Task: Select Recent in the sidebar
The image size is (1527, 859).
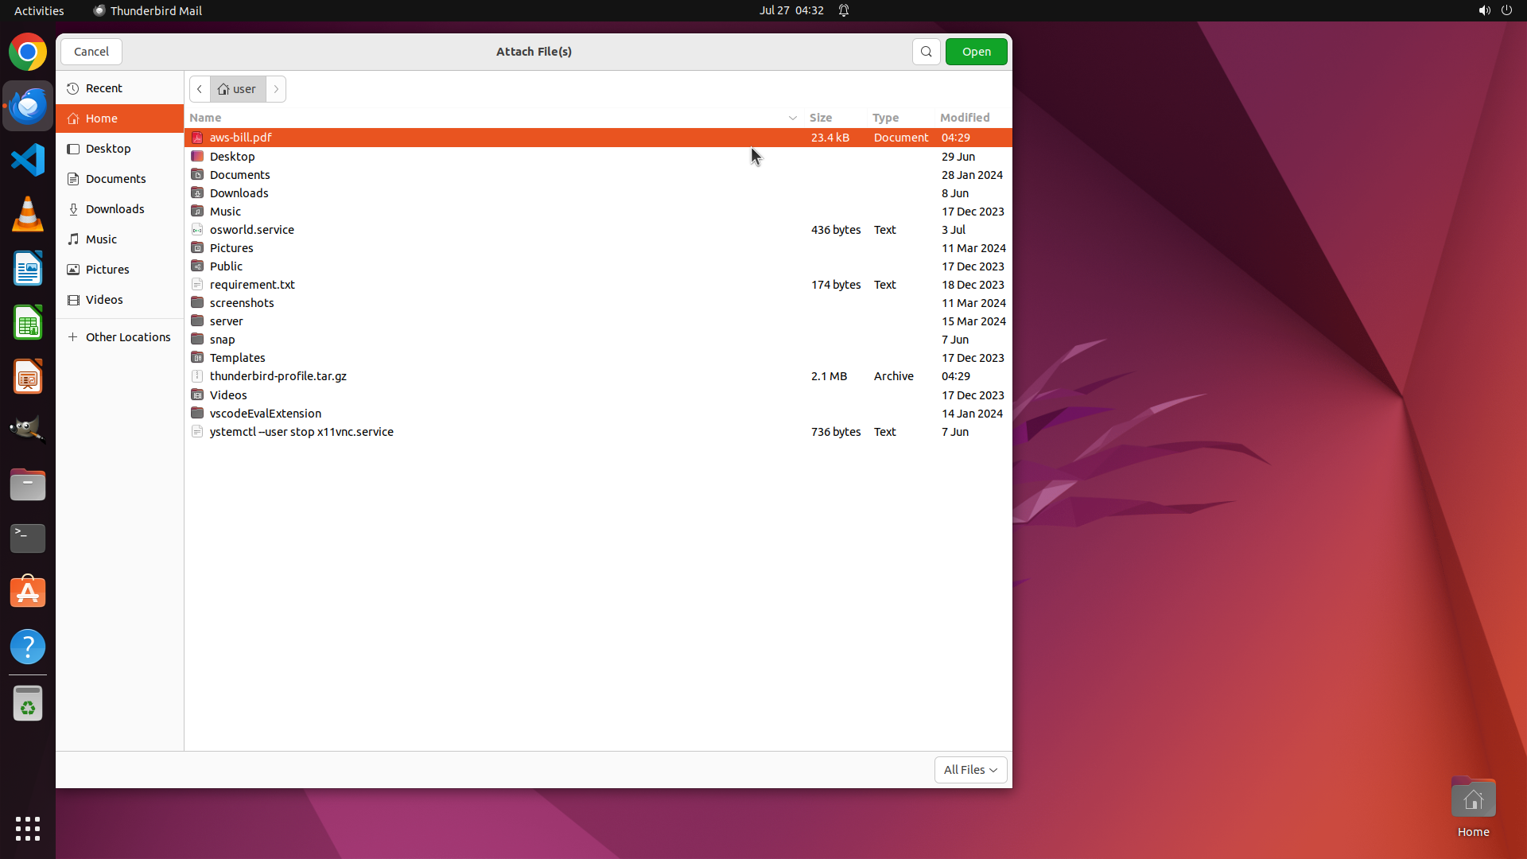Action: [x=103, y=88]
